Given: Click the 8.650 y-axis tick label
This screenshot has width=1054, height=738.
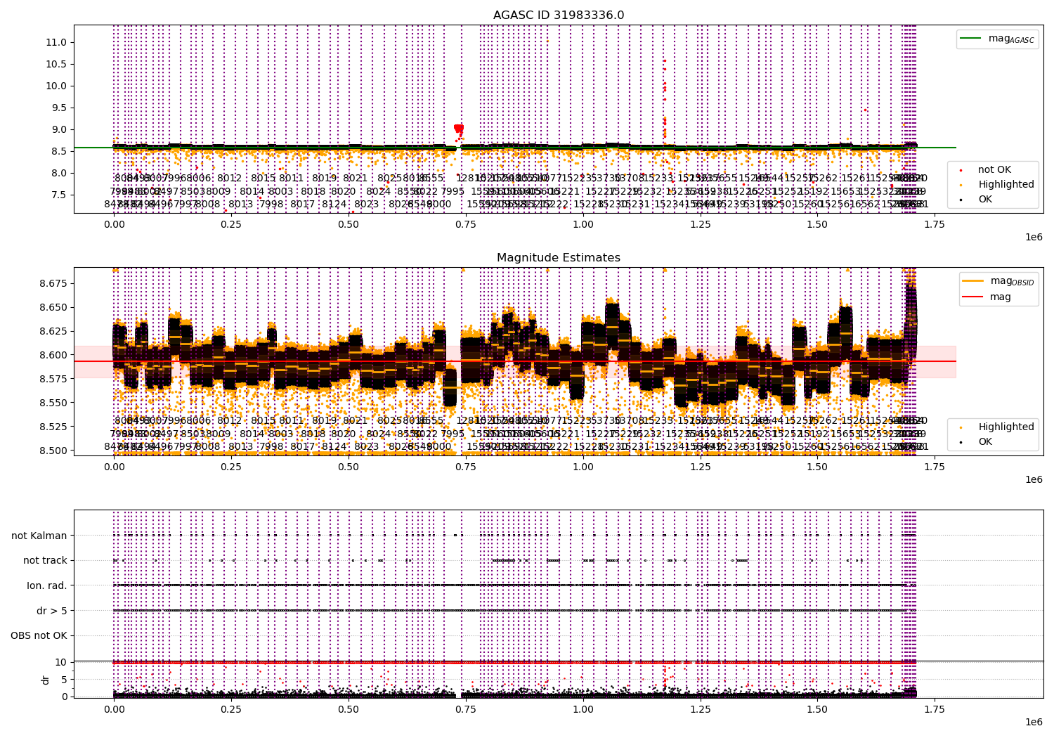Looking at the screenshot, I should coord(53,307).
